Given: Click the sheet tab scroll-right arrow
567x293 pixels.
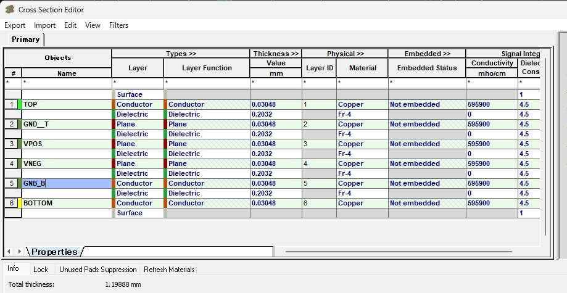Looking at the screenshot, I should pos(20,251).
